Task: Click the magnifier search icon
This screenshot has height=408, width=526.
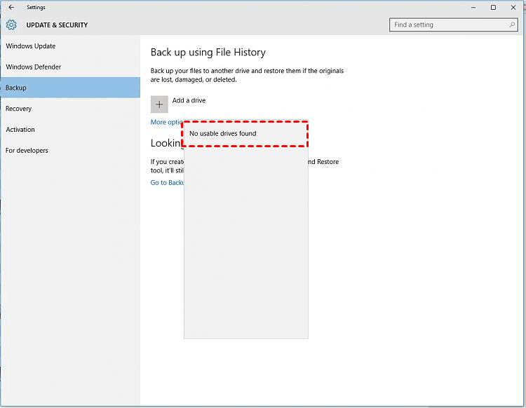Action: coord(513,25)
